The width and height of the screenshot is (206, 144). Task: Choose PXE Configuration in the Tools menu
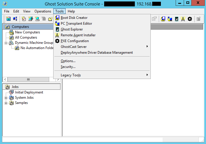click(x=102, y=41)
